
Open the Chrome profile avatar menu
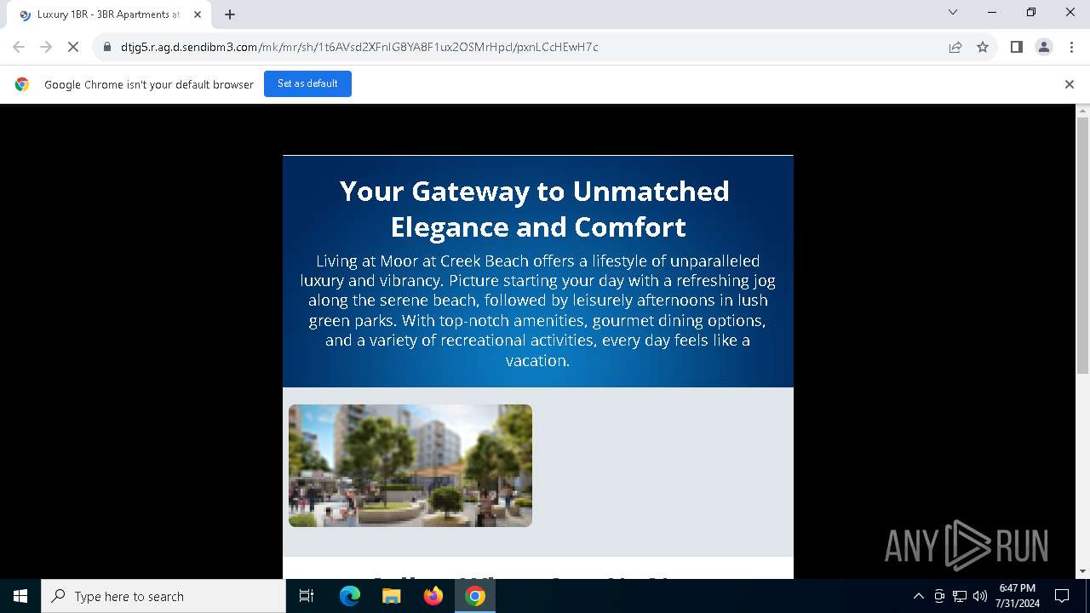pyautogui.click(x=1044, y=47)
